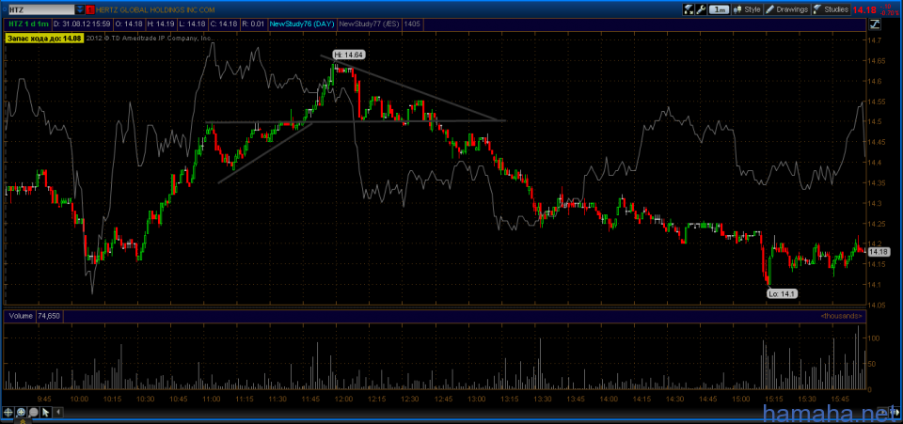Open the Drawings menu
The image size is (903, 424).
pos(788,8)
